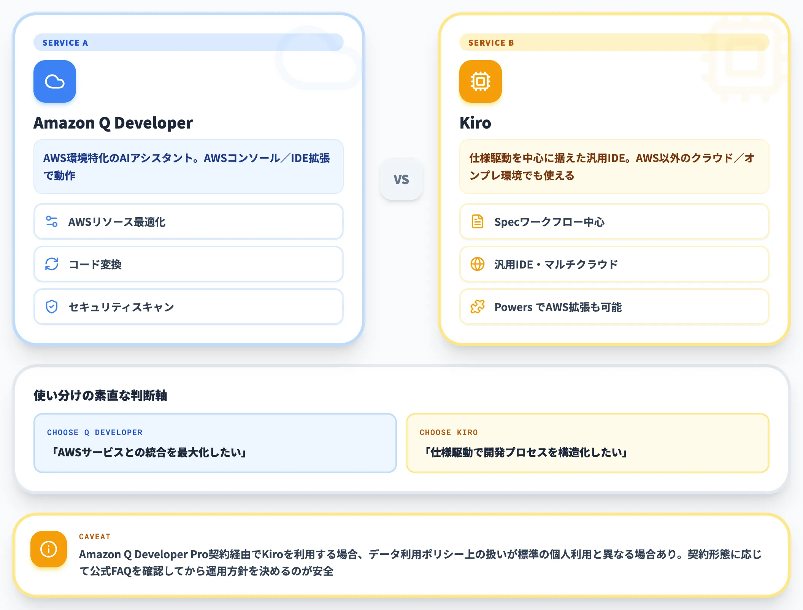Click the caveat text about Amazon Q Developer Pro契約
803x610 pixels.
point(421,562)
